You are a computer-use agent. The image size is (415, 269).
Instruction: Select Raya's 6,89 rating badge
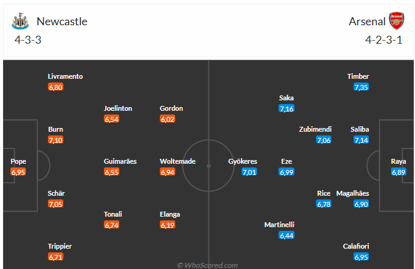(x=399, y=172)
